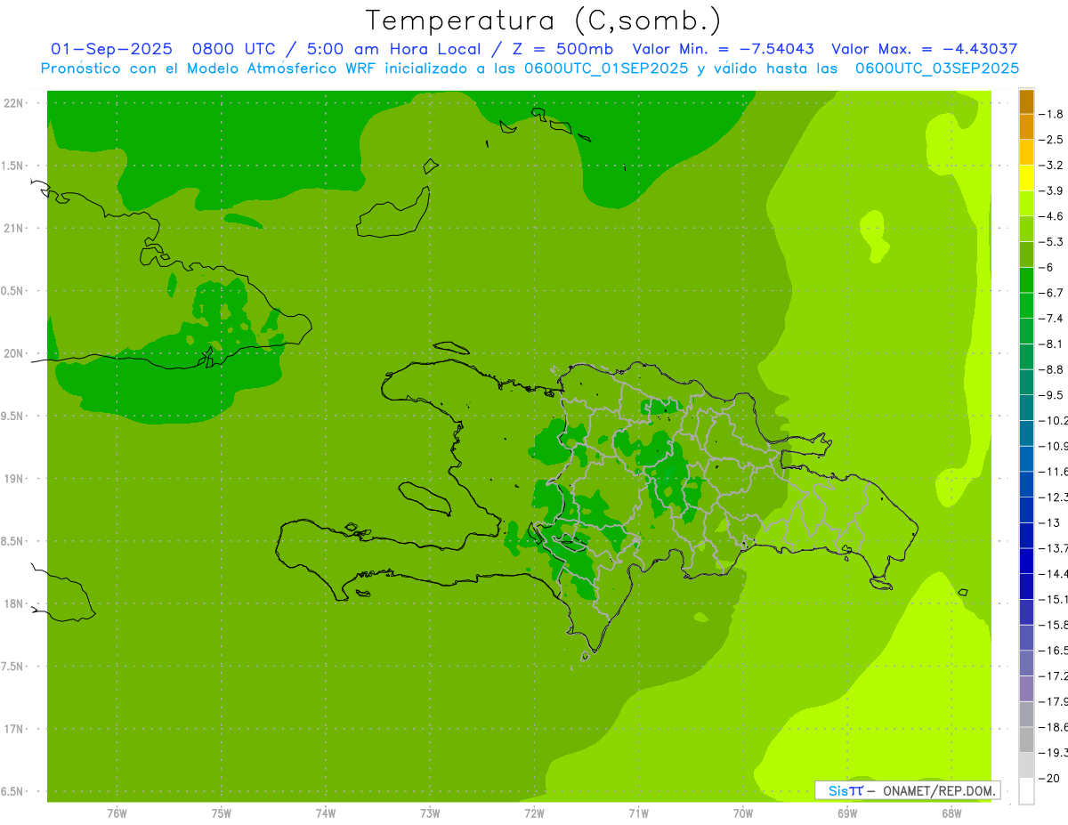Click the 'Valor Min. = -7.54043' readout

pyautogui.click(x=723, y=50)
